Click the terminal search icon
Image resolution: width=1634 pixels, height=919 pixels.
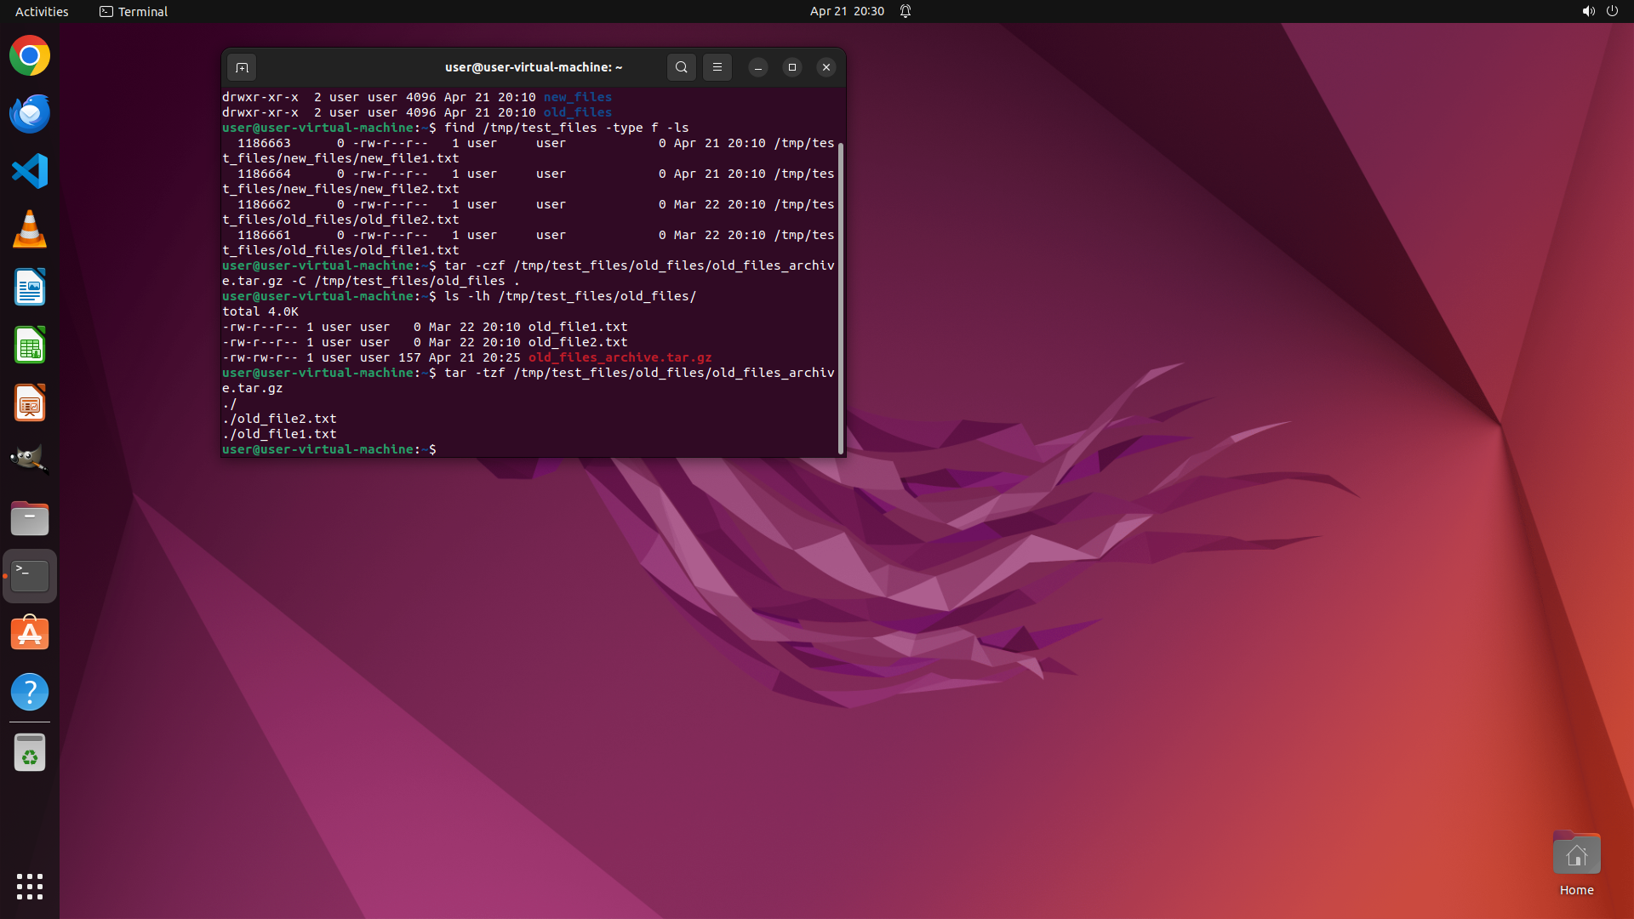681,67
